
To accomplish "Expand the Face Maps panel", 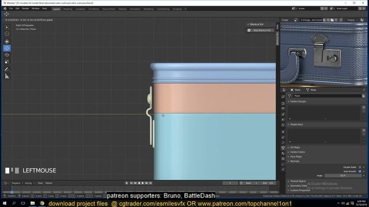I will [296, 156].
